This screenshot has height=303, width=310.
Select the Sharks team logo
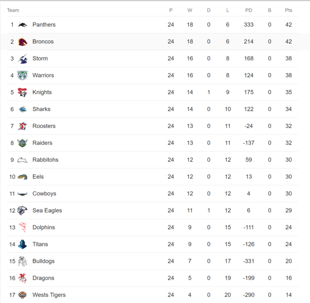click(x=22, y=109)
